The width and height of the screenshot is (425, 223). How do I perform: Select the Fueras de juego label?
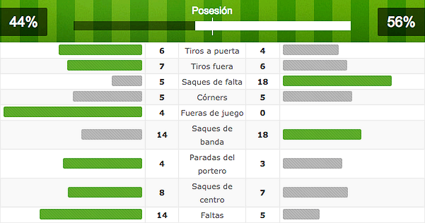pyautogui.click(x=212, y=113)
